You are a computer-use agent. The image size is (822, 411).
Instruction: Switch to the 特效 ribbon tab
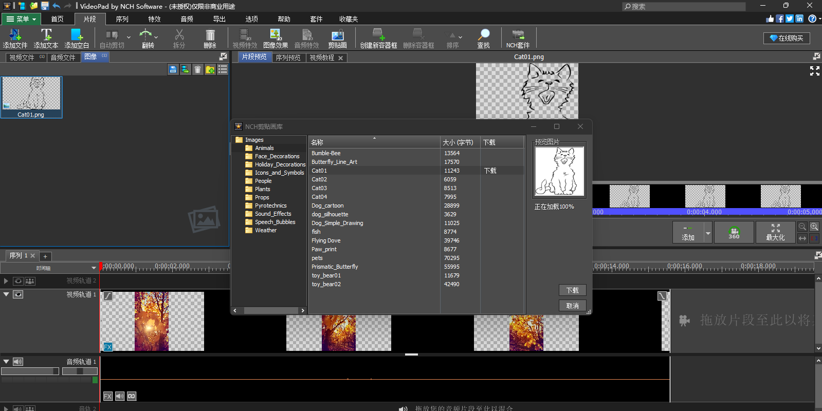[154, 19]
